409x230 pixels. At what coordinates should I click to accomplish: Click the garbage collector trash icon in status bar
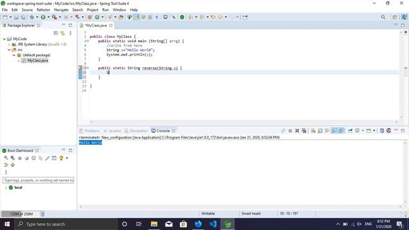(43, 214)
